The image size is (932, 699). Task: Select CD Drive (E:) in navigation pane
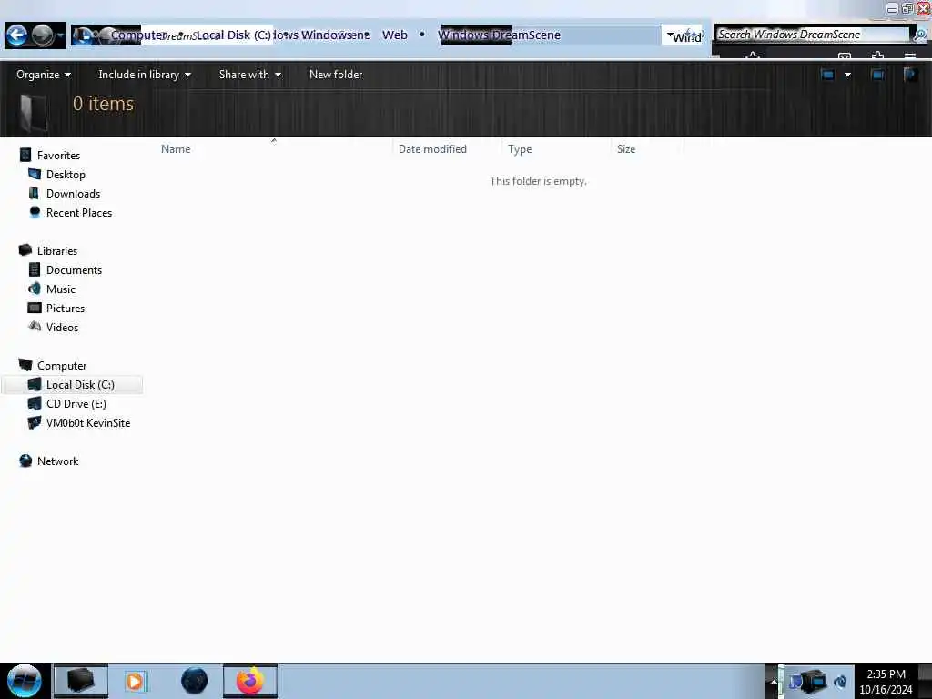coord(76,403)
